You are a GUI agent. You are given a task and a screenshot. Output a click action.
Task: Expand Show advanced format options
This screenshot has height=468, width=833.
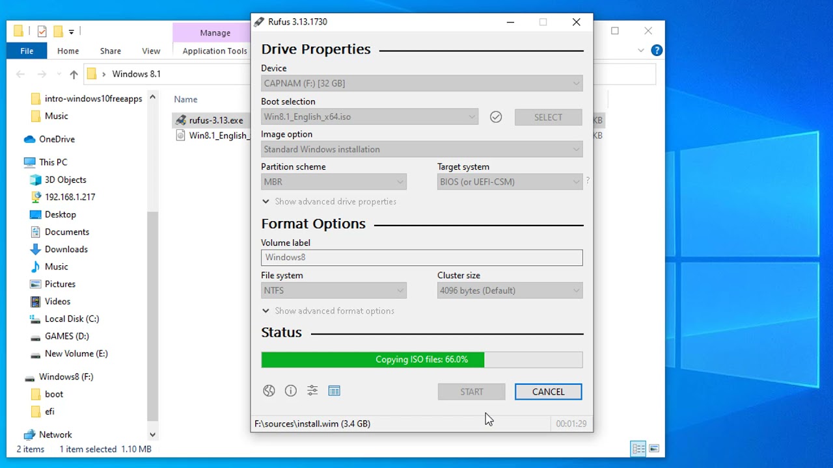point(328,311)
